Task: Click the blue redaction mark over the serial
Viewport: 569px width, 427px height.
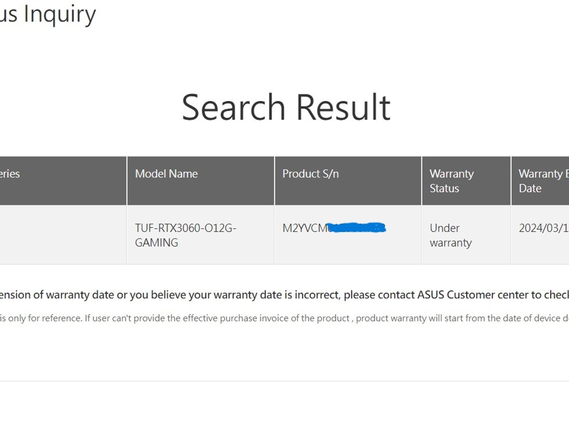Action: point(356,228)
